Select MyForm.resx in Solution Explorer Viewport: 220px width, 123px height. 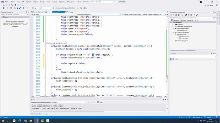click(185, 37)
